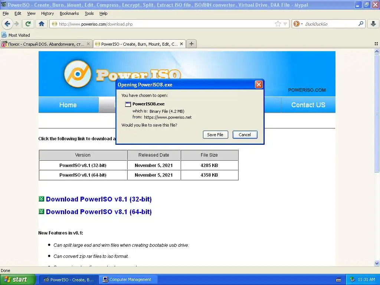Open a new tab with the plus button
This screenshot has width=380, height=285.
tap(191, 44)
